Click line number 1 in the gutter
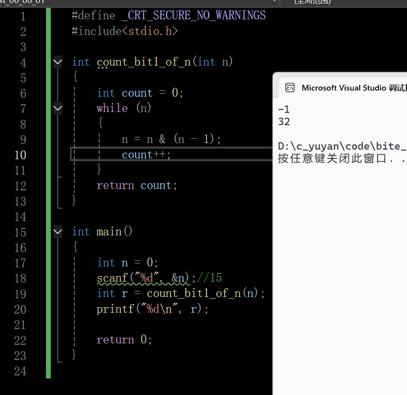Image resolution: width=407 pixels, height=395 pixels. coord(23,16)
